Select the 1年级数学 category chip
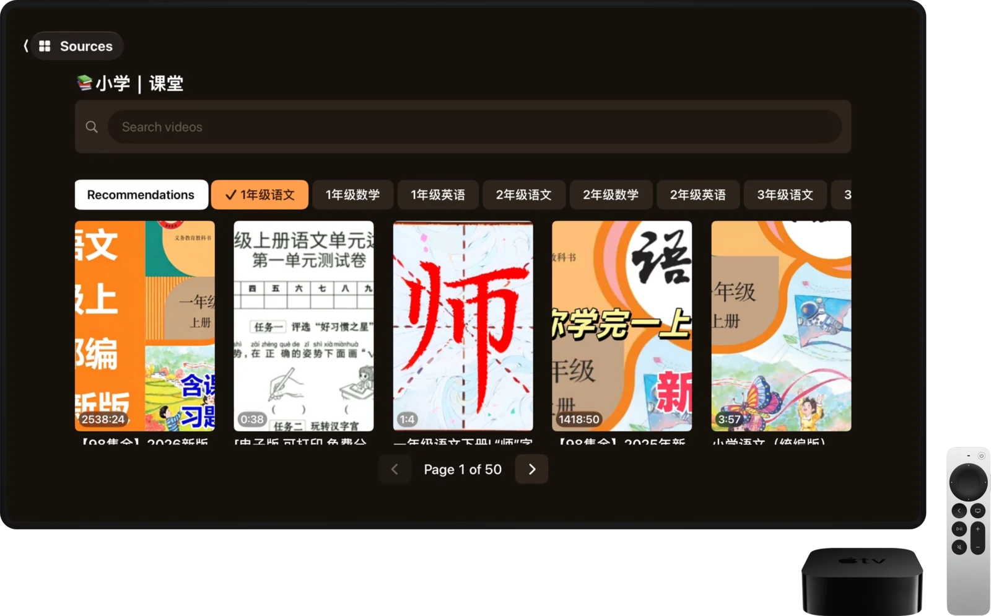Viewport: 991px width, 616px height. (353, 195)
